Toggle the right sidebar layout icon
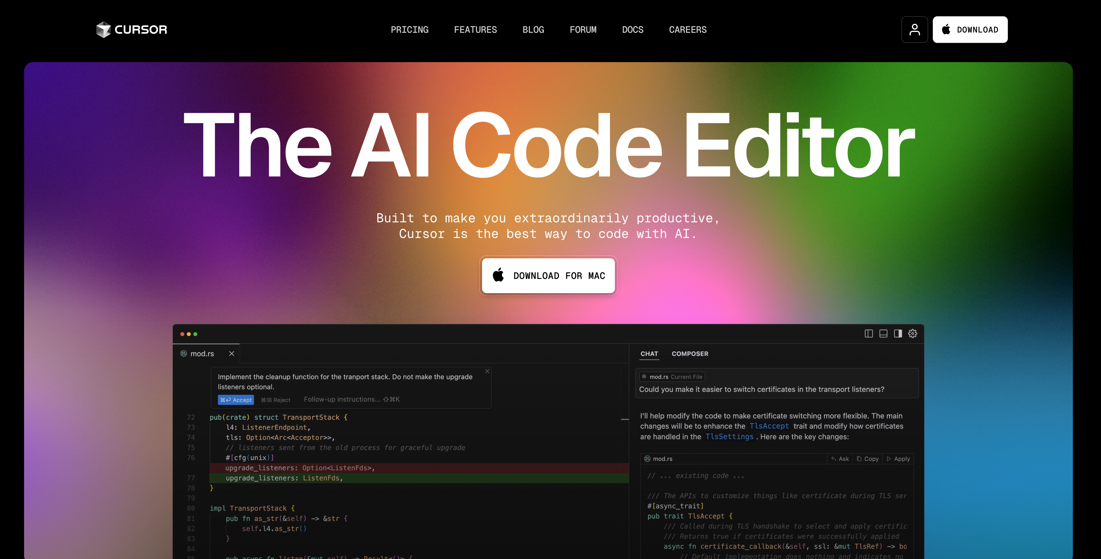This screenshot has height=559, width=1101. (898, 333)
